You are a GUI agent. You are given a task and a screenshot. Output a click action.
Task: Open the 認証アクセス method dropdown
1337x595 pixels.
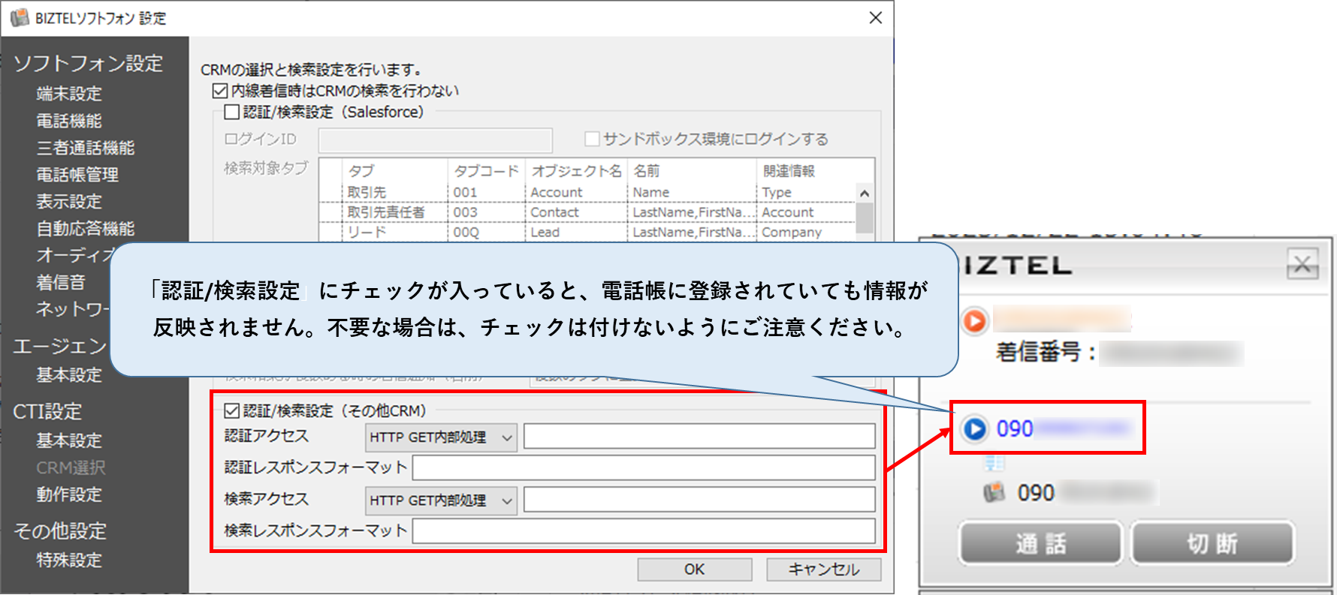click(441, 437)
